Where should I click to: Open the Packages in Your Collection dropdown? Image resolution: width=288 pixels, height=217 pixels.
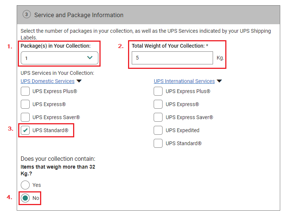tap(59, 58)
